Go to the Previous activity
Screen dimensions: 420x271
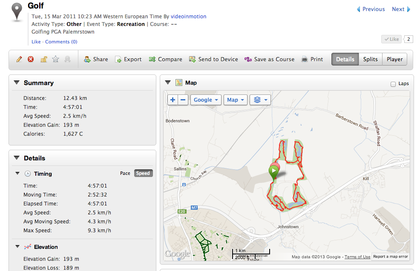click(x=371, y=9)
